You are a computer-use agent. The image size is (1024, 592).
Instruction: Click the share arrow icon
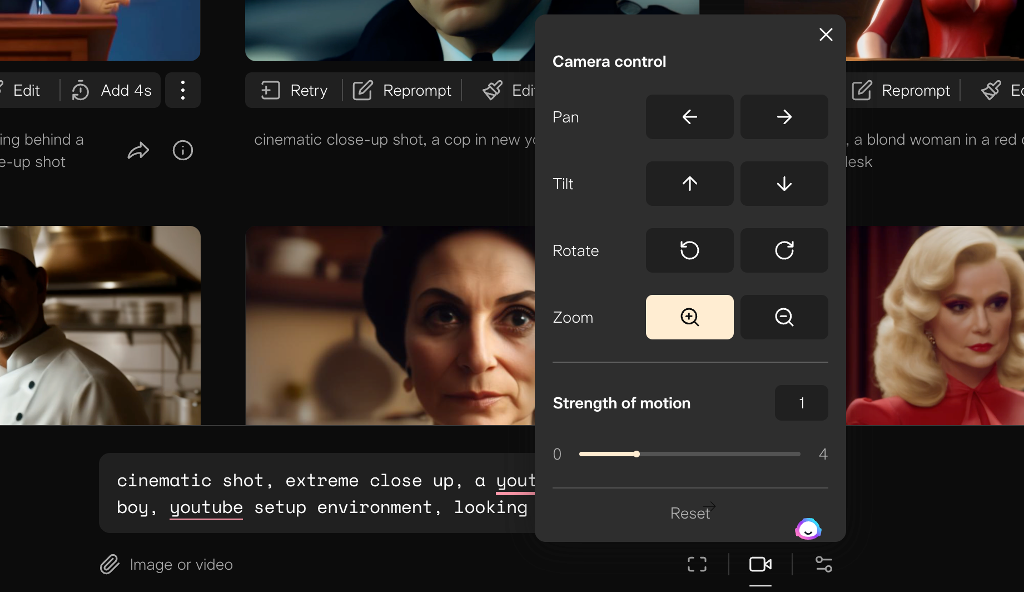tap(138, 150)
